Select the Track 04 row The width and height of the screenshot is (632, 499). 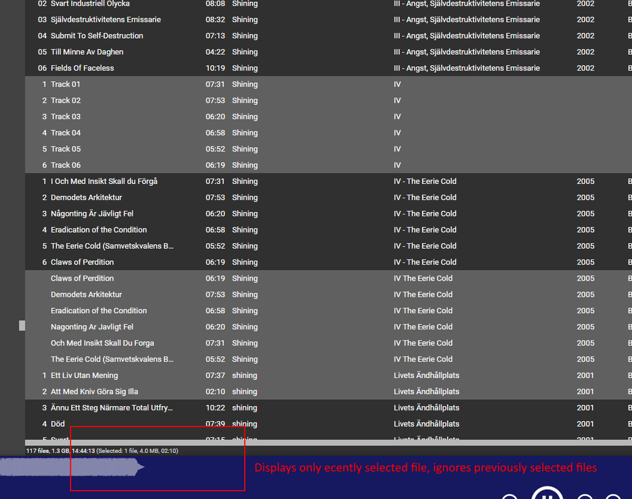tap(328, 133)
